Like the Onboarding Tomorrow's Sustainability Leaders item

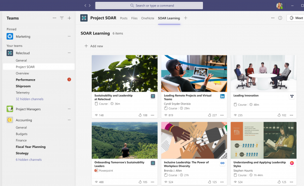(140, 182)
